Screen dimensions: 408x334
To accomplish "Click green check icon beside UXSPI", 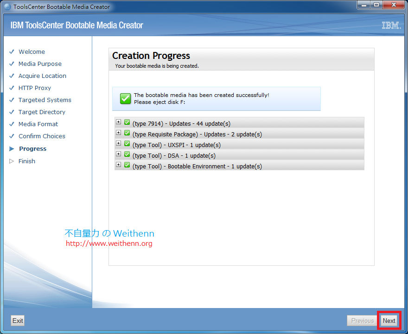I will [127, 143].
